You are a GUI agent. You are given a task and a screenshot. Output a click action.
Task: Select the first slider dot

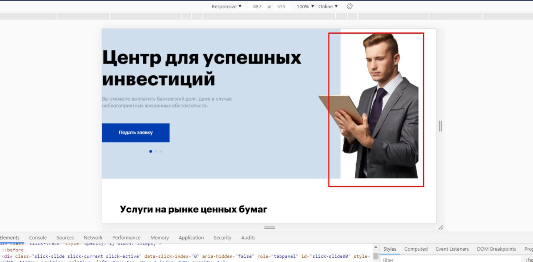[151, 151]
